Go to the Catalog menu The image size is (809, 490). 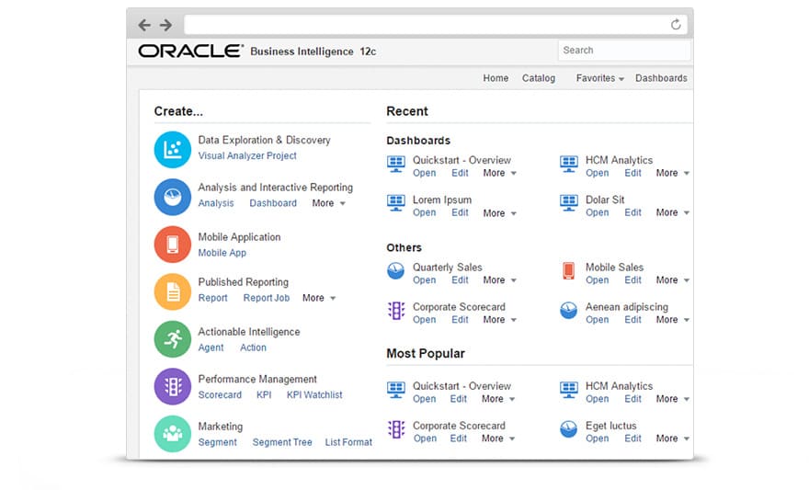coord(538,78)
